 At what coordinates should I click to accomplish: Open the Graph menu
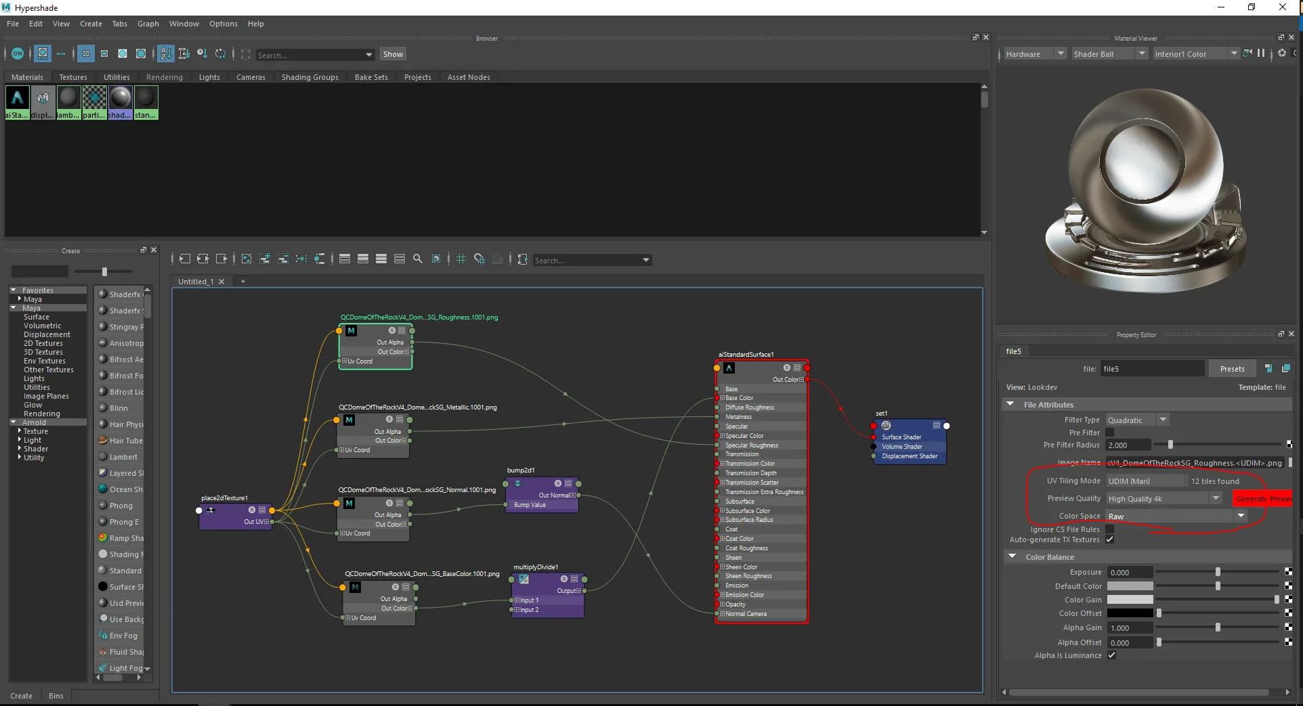pos(148,24)
